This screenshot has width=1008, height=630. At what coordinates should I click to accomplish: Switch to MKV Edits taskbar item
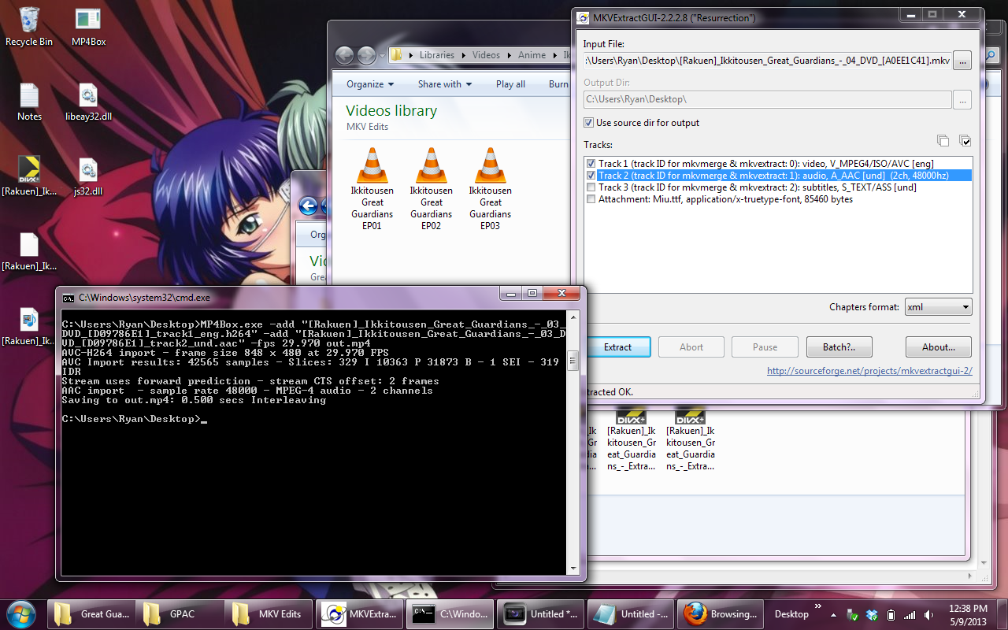point(269,614)
